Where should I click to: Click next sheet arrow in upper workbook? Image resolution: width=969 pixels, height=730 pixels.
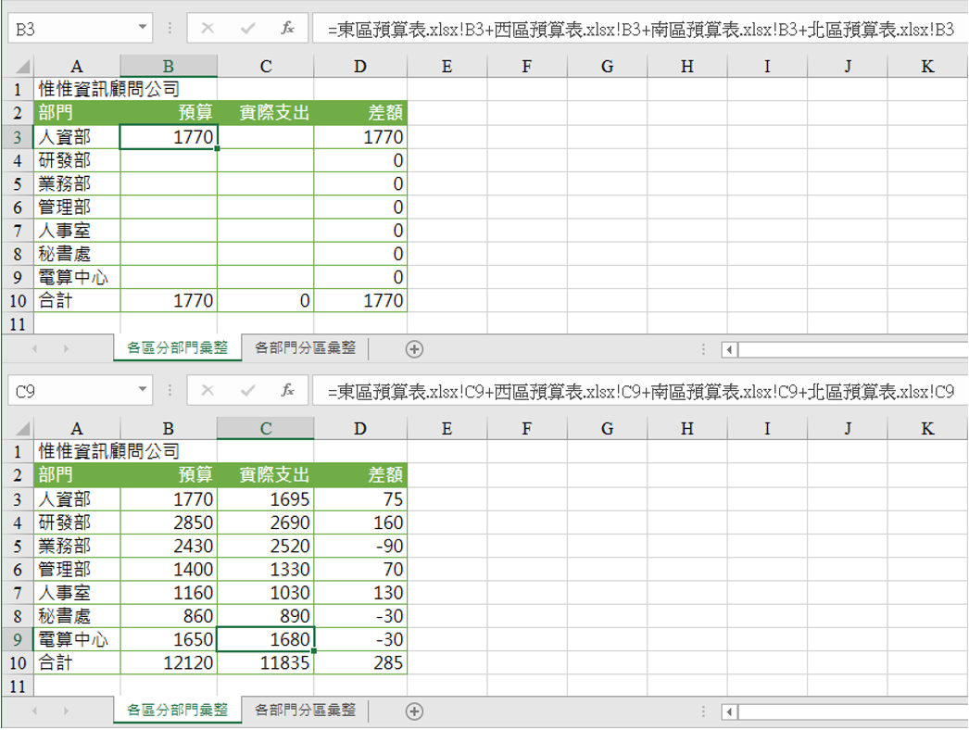point(66,348)
